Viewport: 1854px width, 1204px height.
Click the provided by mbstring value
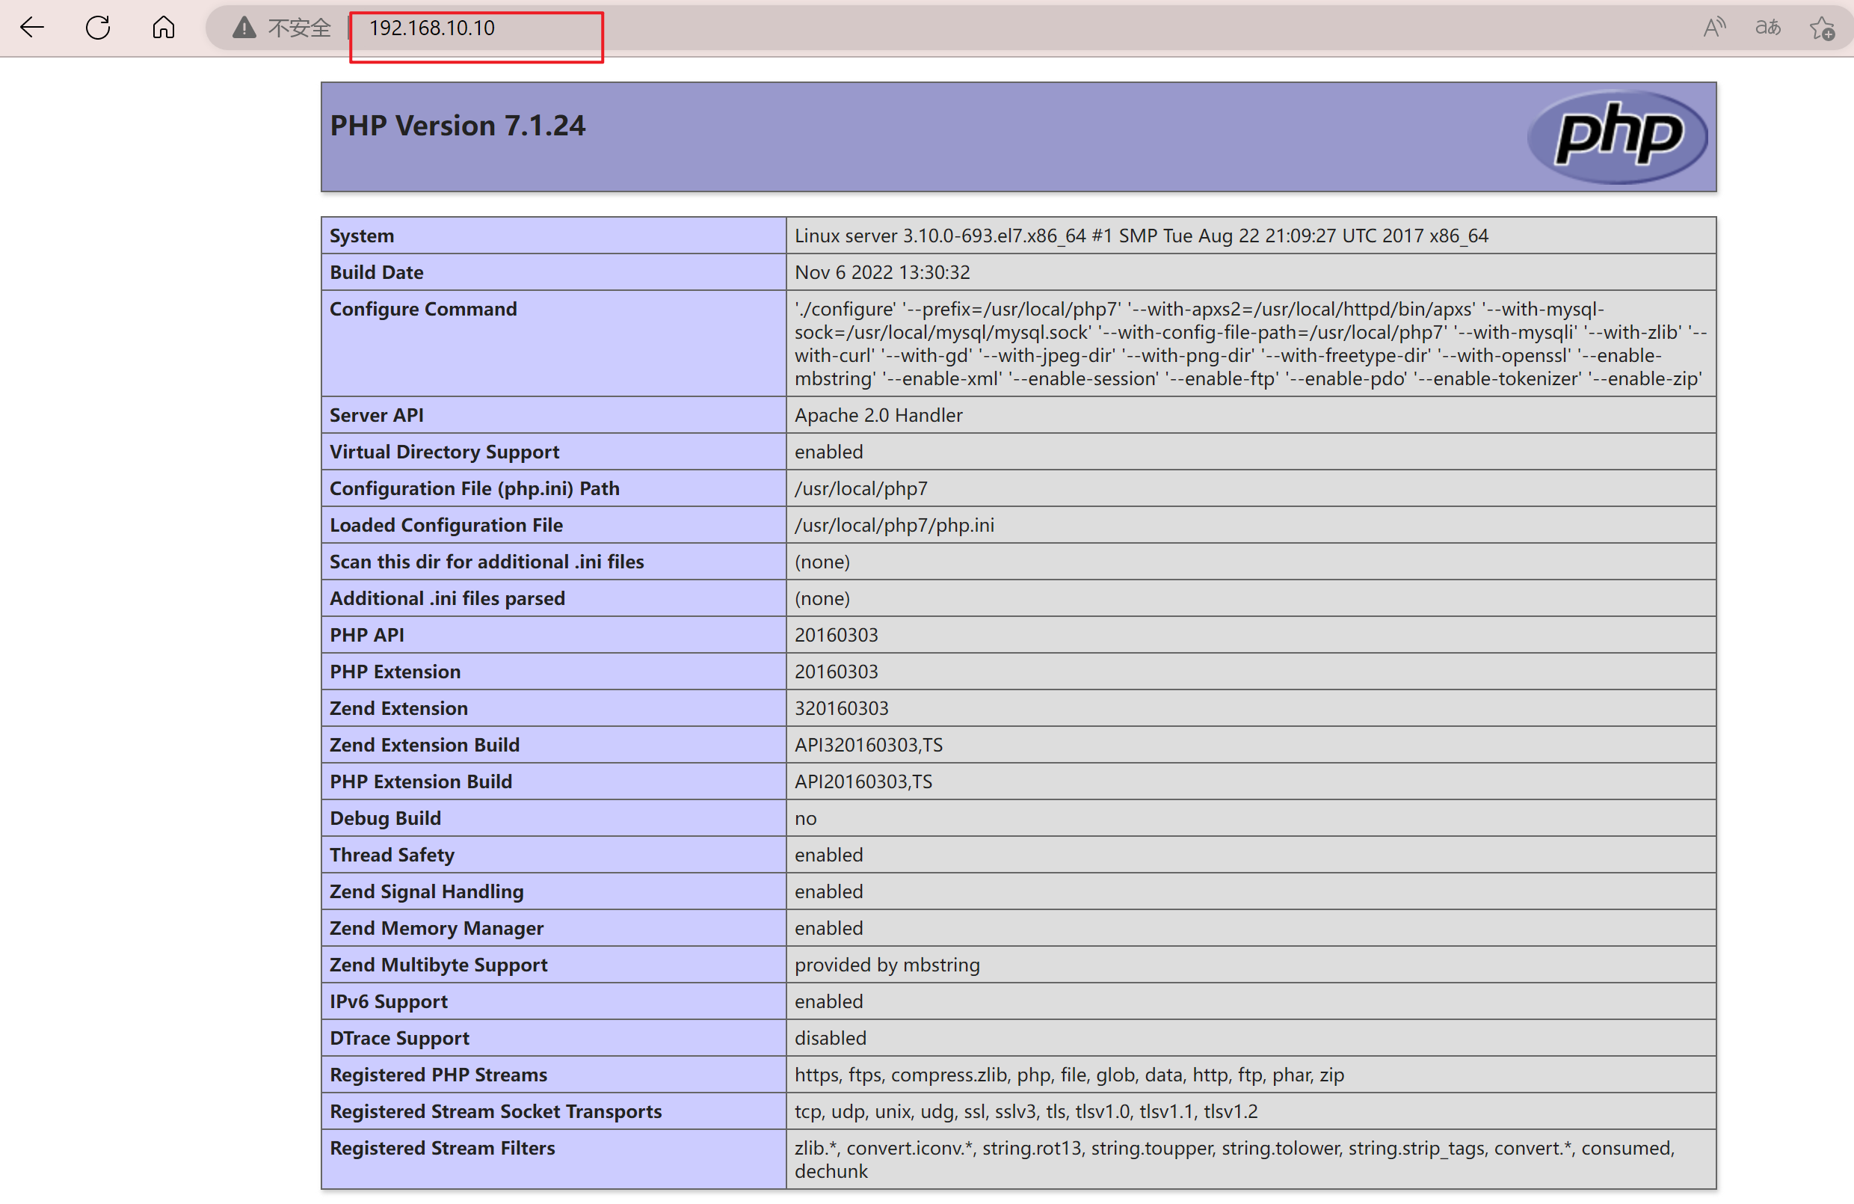coord(887,964)
